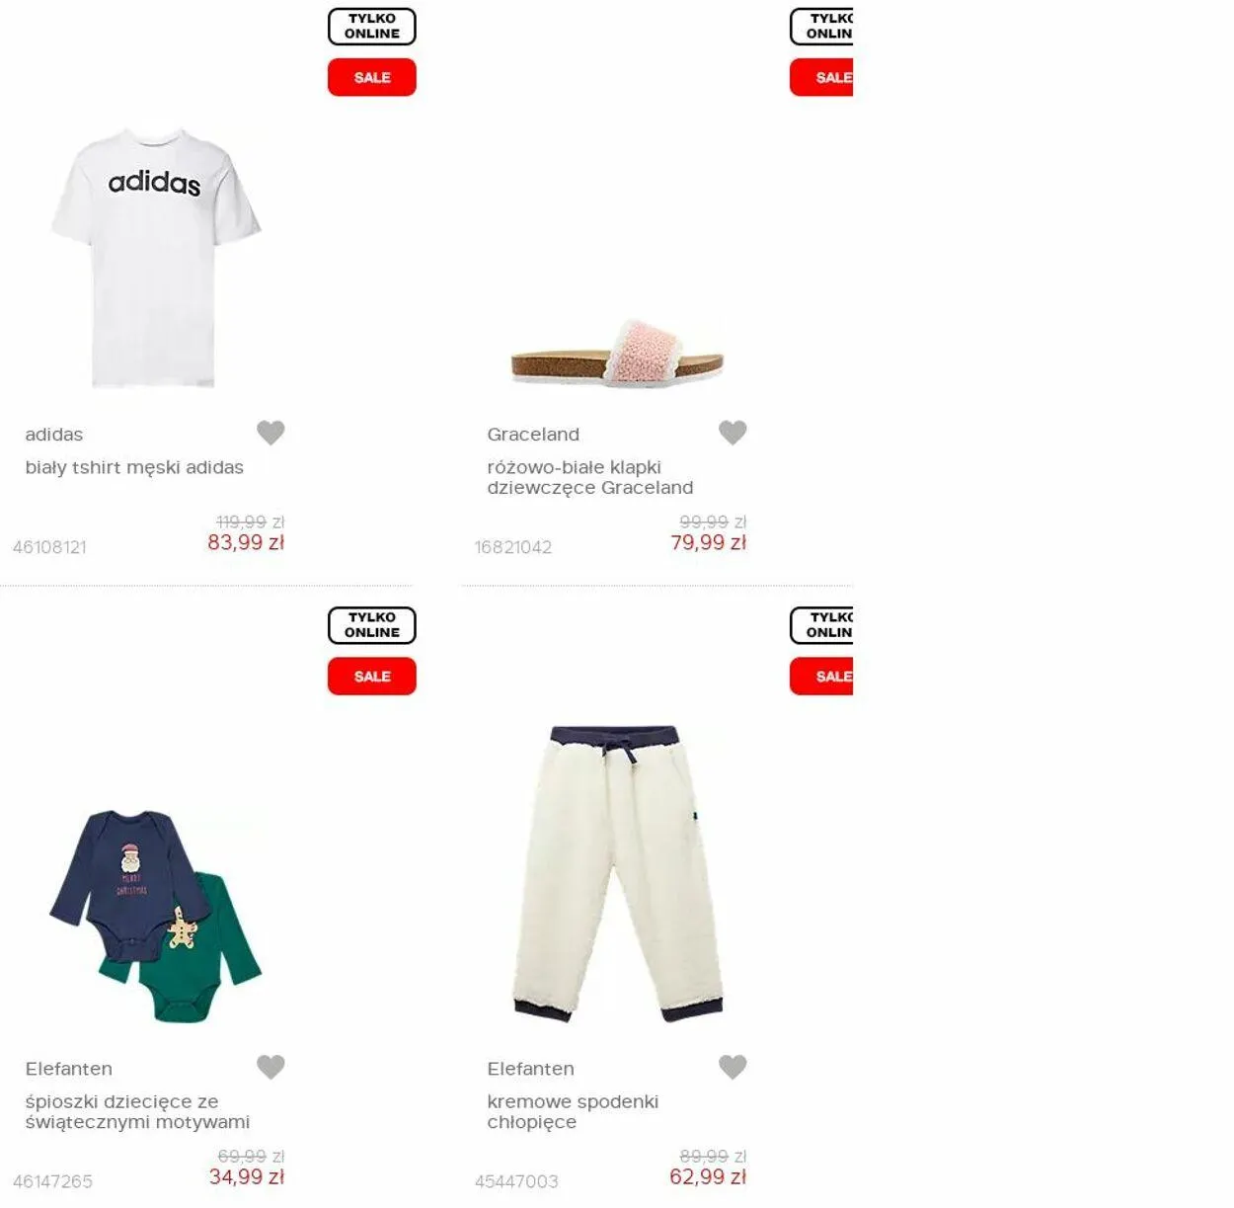Viewport: 1234px width, 1208px height.
Task: Open the pink Graceland slide sandal image
Action: tap(618, 353)
